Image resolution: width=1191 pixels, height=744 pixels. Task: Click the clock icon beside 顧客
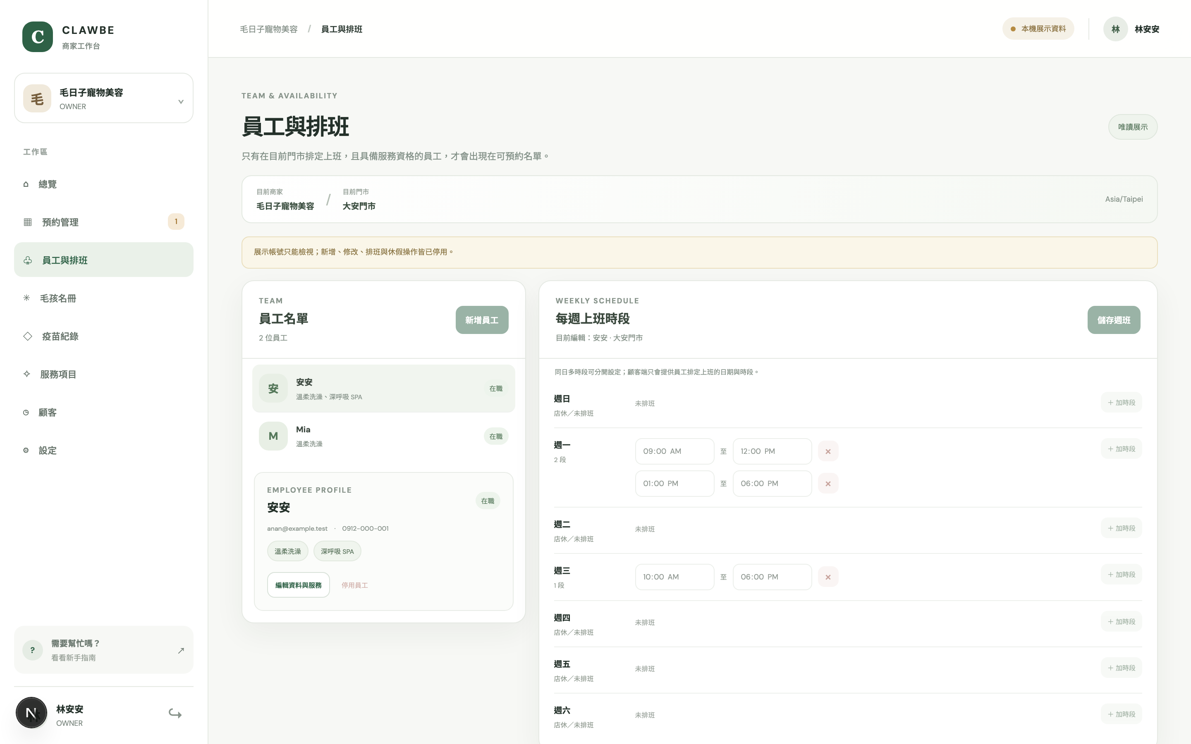click(26, 413)
